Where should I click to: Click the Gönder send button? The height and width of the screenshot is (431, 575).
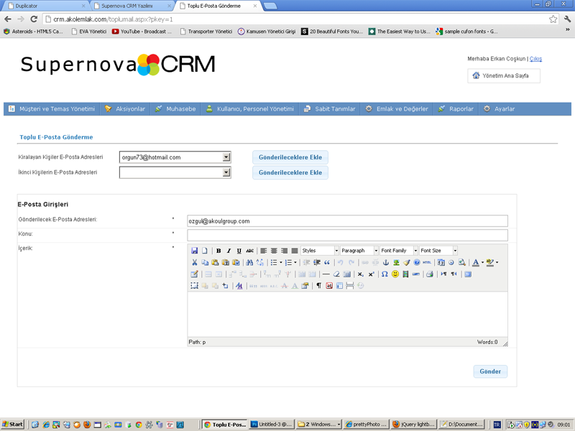pos(490,371)
